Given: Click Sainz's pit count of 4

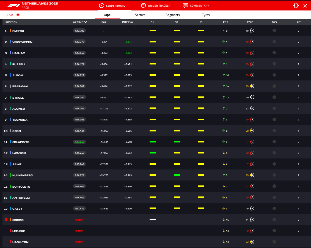Looking at the screenshot, I should 298,164.
